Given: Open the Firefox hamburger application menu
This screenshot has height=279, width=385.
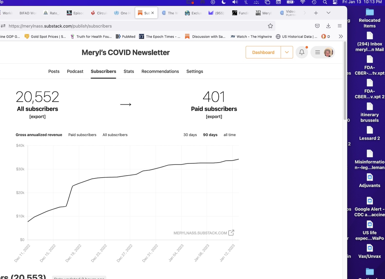Looking at the screenshot, I should (340, 26).
